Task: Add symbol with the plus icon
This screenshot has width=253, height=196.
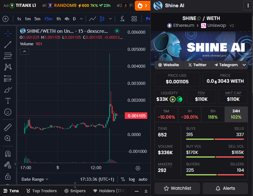Action: 6,19
